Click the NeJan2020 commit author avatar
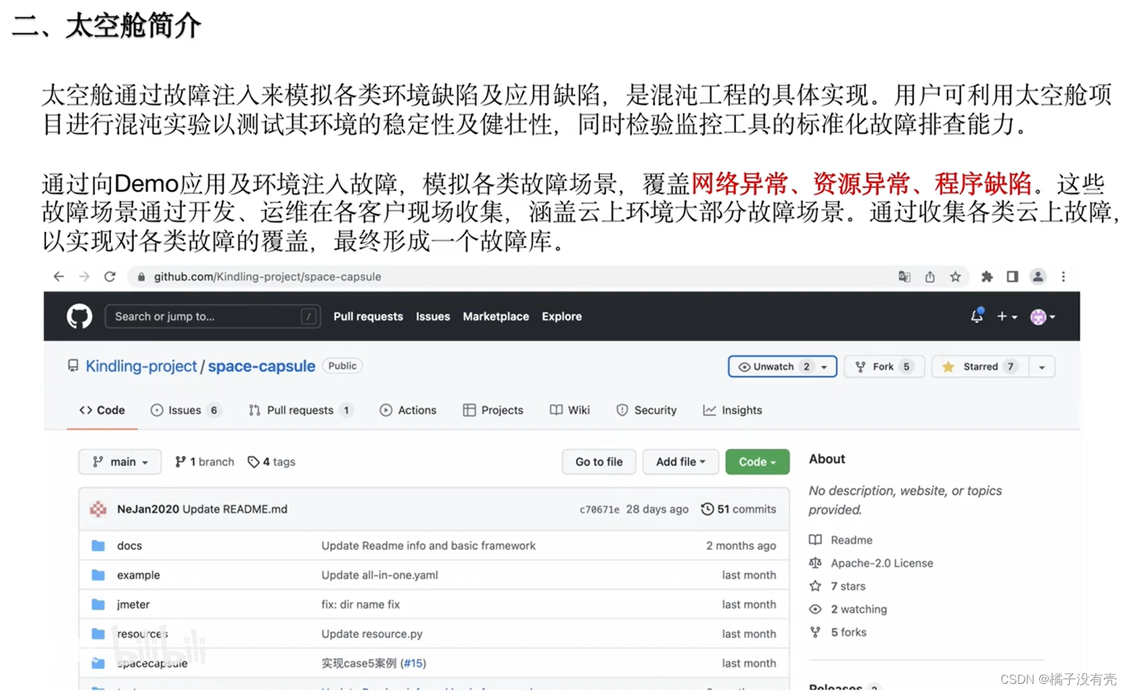Image resolution: width=1127 pixels, height=692 pixels. point(98,509)
